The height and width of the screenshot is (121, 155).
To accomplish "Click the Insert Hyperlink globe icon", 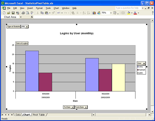I will 73,13.
